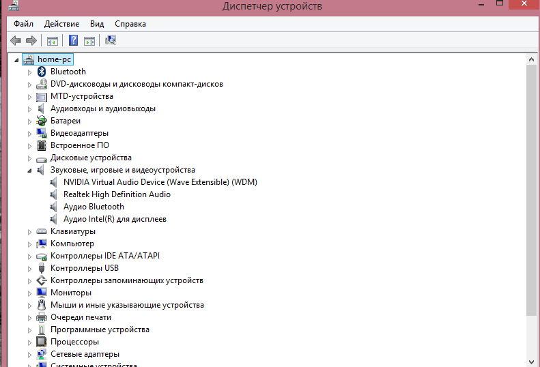Click the Back arrow toolbar icon
This screenshot has height=367, width=540.
(16, 41)
